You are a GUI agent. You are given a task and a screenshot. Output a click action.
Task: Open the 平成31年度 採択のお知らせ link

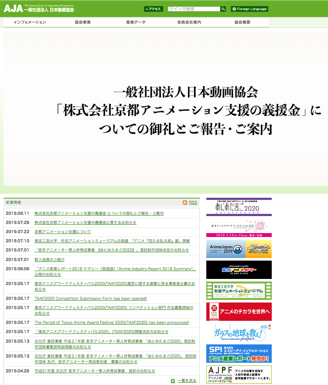[x=95, y=371]
